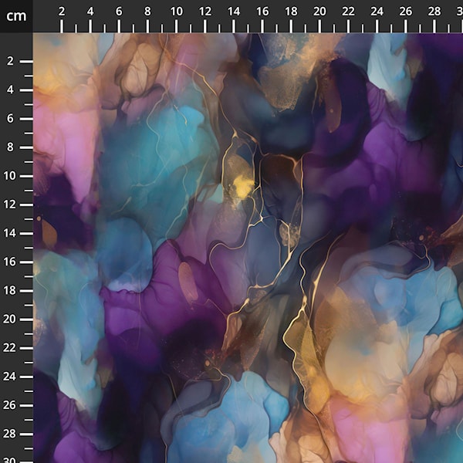The image size is (463, 463).
Task: Click the 8 mark on the left ruler
Action: coord(12,147)
